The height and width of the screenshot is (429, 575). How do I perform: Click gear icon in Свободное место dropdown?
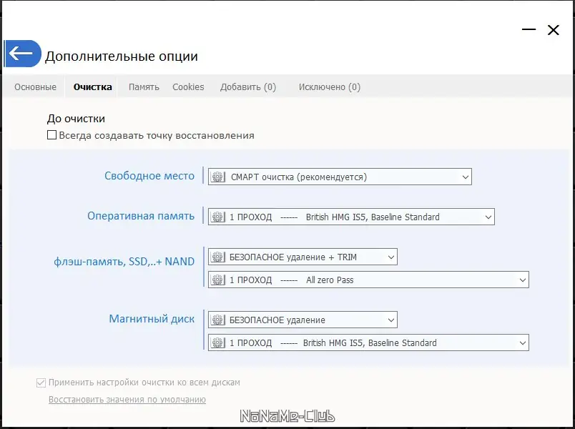pos(217,177)
